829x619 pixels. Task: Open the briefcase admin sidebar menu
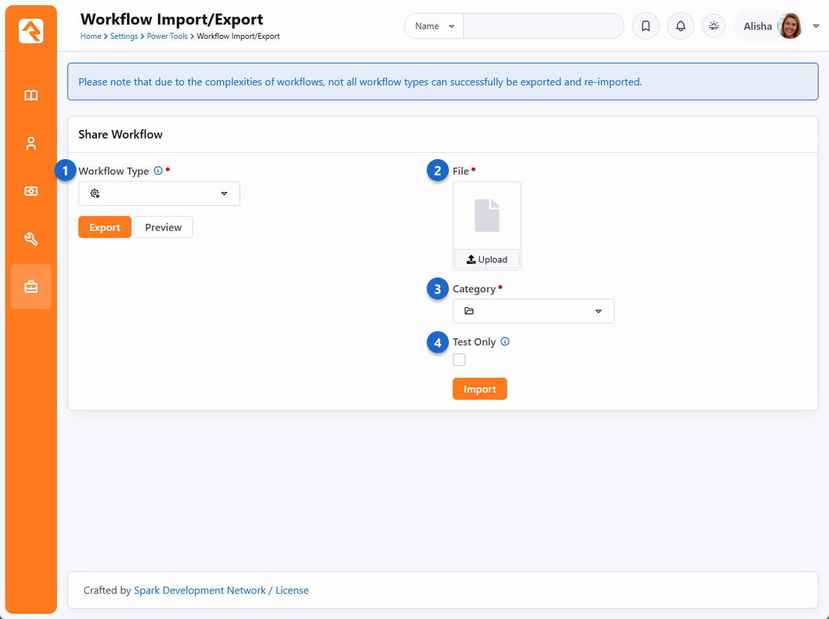[31, 287]
